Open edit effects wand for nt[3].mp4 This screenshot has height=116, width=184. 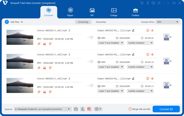coord(39,92)
